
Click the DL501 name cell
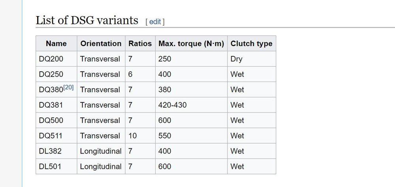click(50, 167)
